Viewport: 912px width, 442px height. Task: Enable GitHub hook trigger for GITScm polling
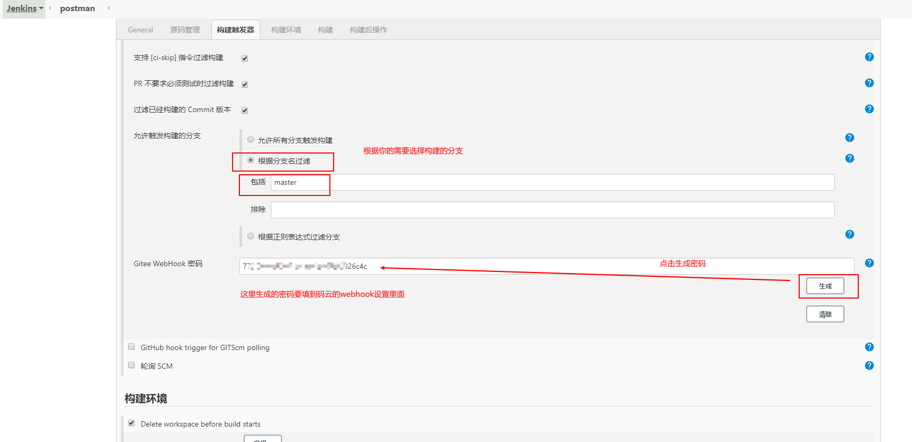131,347
